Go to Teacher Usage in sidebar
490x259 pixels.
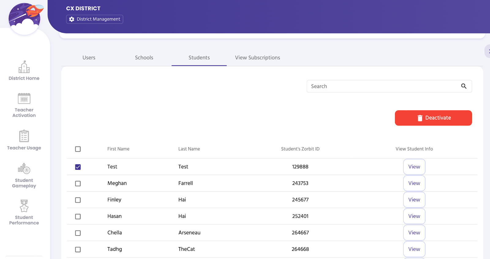pos(24,140)
